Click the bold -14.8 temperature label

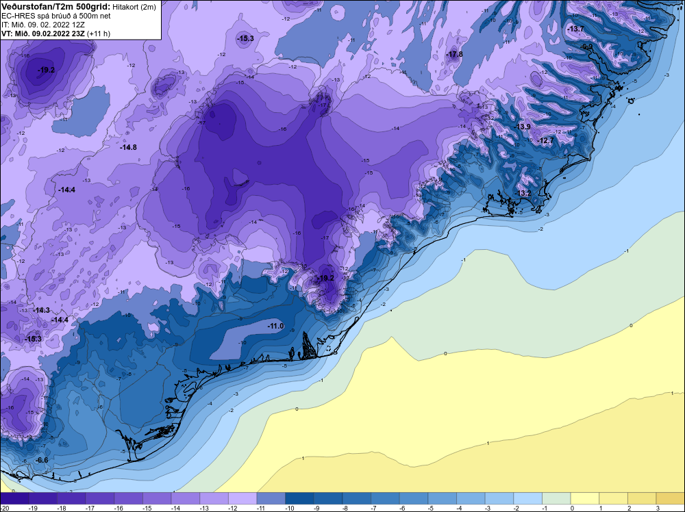click(x=129, y=148)
